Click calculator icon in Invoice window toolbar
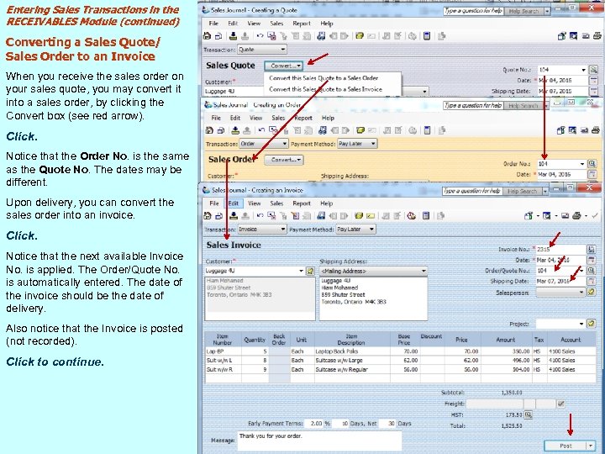The image size is (605, 454). point(426,216)
